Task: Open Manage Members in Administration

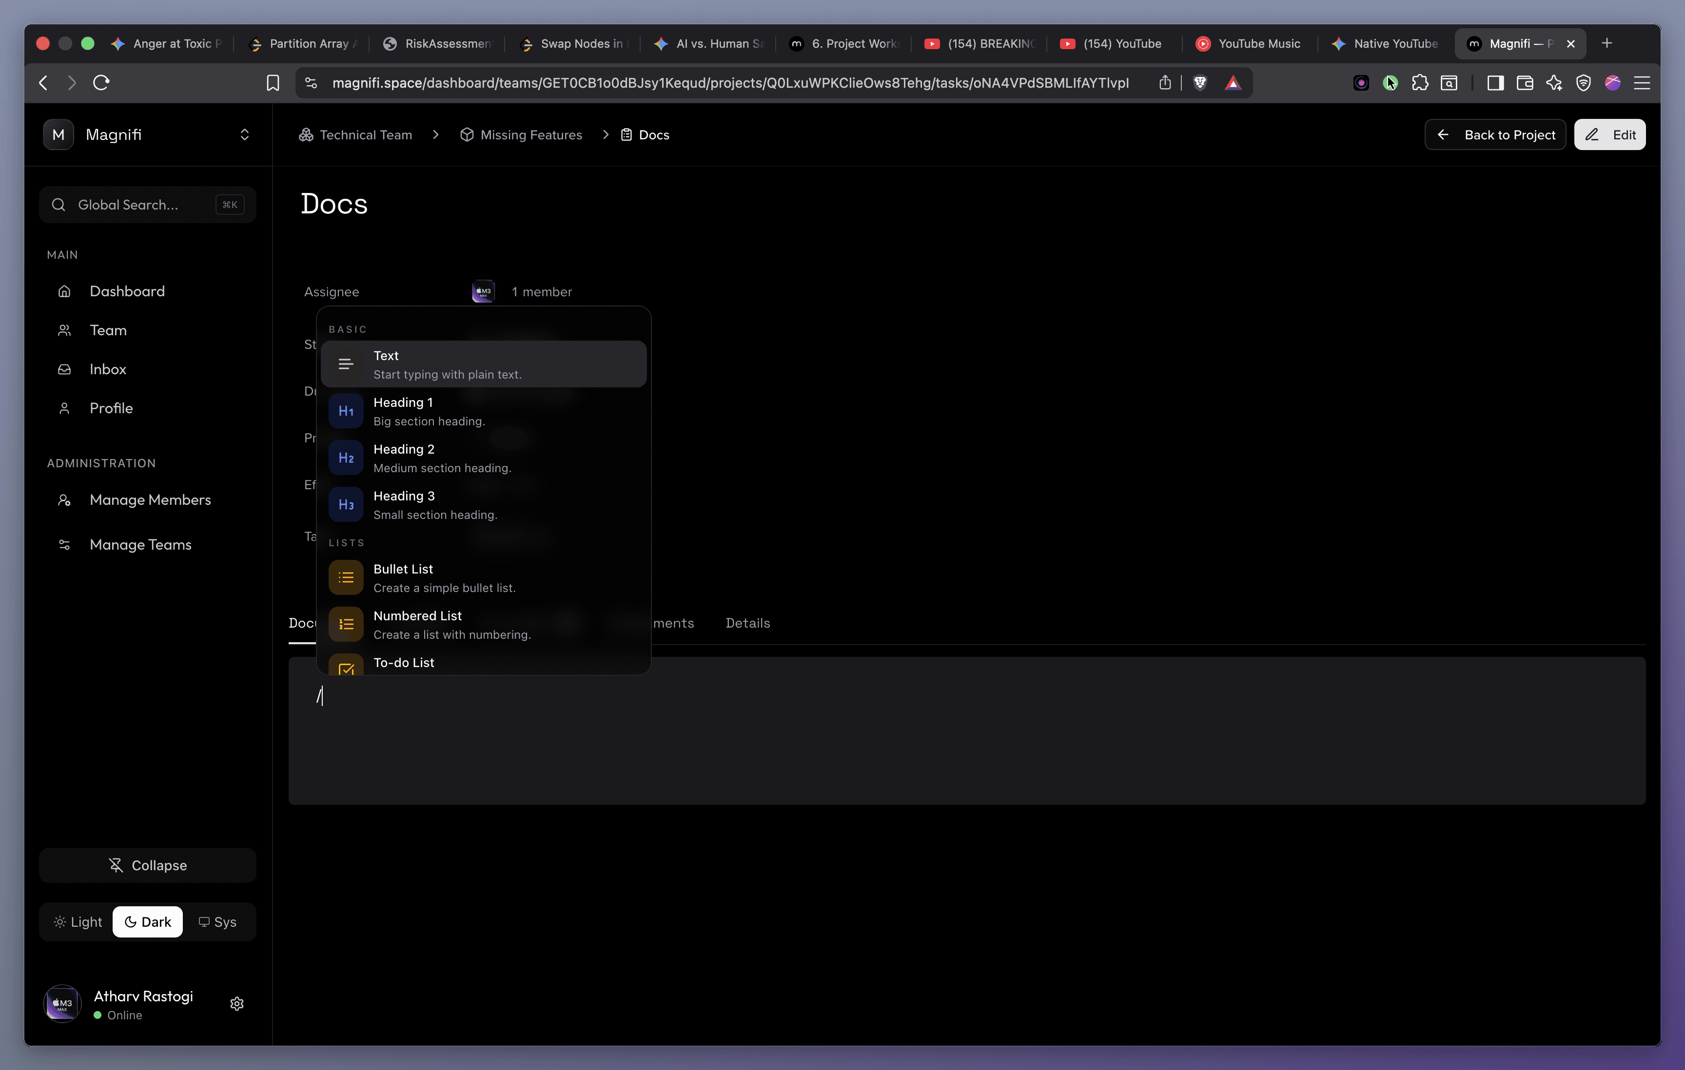Action: [x=148, y=500]
